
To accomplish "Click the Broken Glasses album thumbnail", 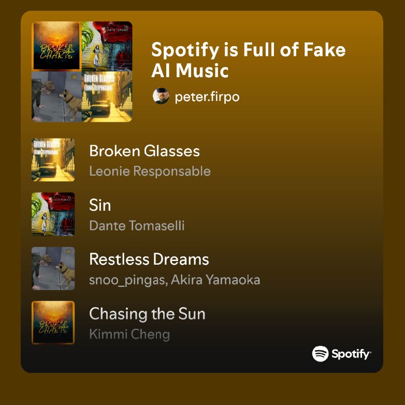I will coord(53,160).
